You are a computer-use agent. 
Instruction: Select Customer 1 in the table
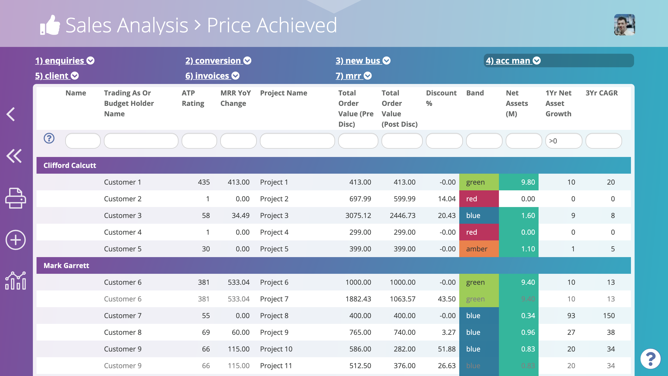(x=123, y=182)
